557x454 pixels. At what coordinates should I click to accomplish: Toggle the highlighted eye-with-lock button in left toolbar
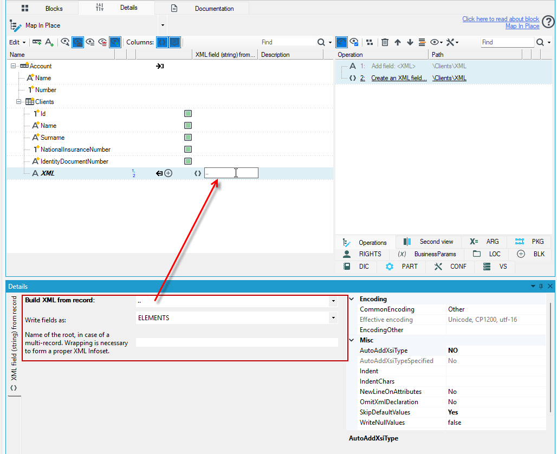77,42
